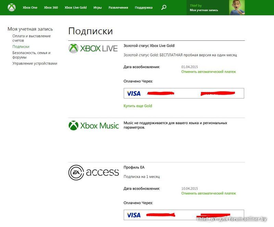274x227 pixels.
Task: Click the profile avatar picture
Action: [237, 8]
